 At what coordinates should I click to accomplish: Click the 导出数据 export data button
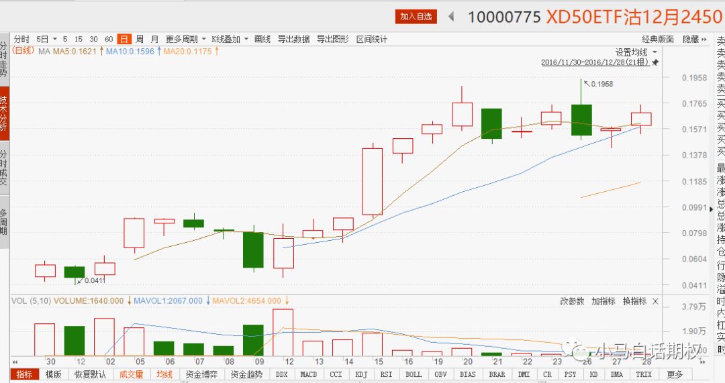coord(293,40)
